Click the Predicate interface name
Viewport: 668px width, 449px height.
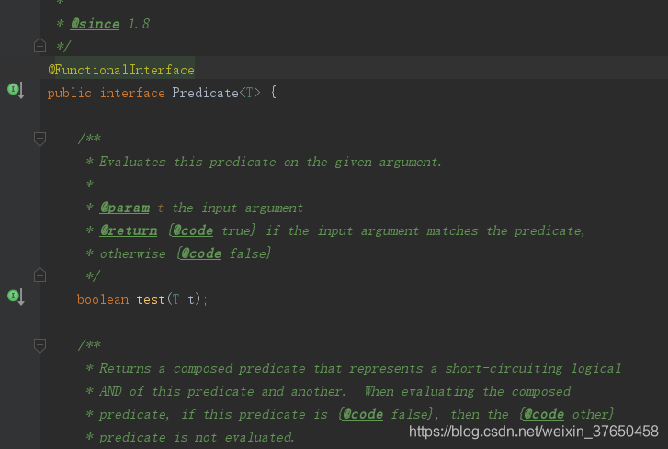pyautogui.click(x=205, y=93)
